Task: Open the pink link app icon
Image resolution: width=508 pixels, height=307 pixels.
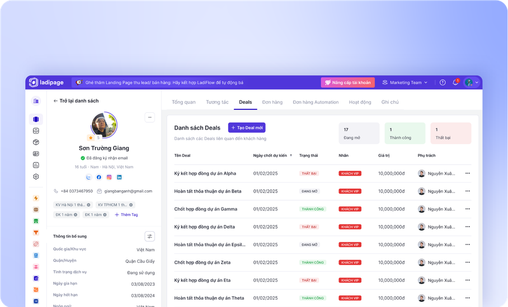Action: click(x=36, y=244)
